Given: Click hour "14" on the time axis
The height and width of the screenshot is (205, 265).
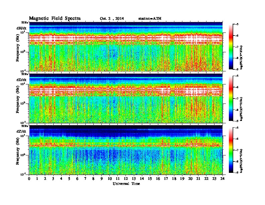Looking at the screenshot, I should 142,179.
